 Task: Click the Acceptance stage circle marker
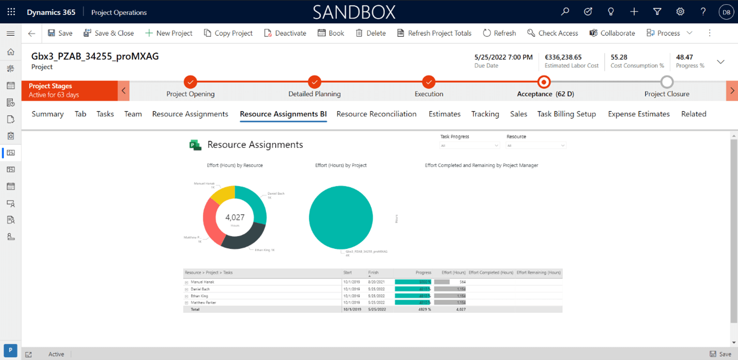[x=544, y=83]
